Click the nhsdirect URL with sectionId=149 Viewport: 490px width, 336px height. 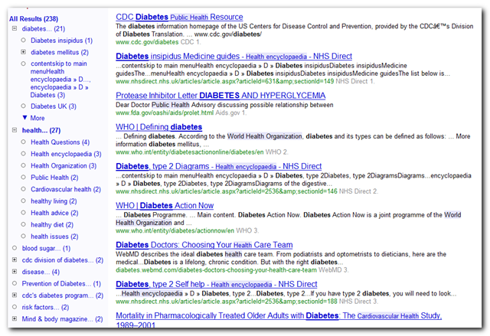tap(224, 81)
